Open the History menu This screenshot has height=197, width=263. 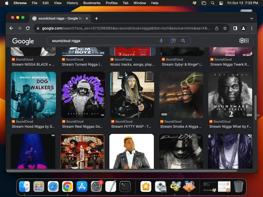72,3
